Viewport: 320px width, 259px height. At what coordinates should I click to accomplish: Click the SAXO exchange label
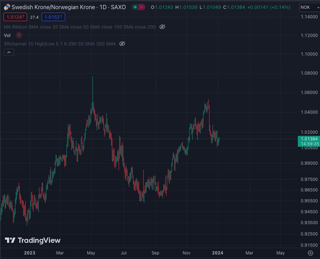(119, 7)
